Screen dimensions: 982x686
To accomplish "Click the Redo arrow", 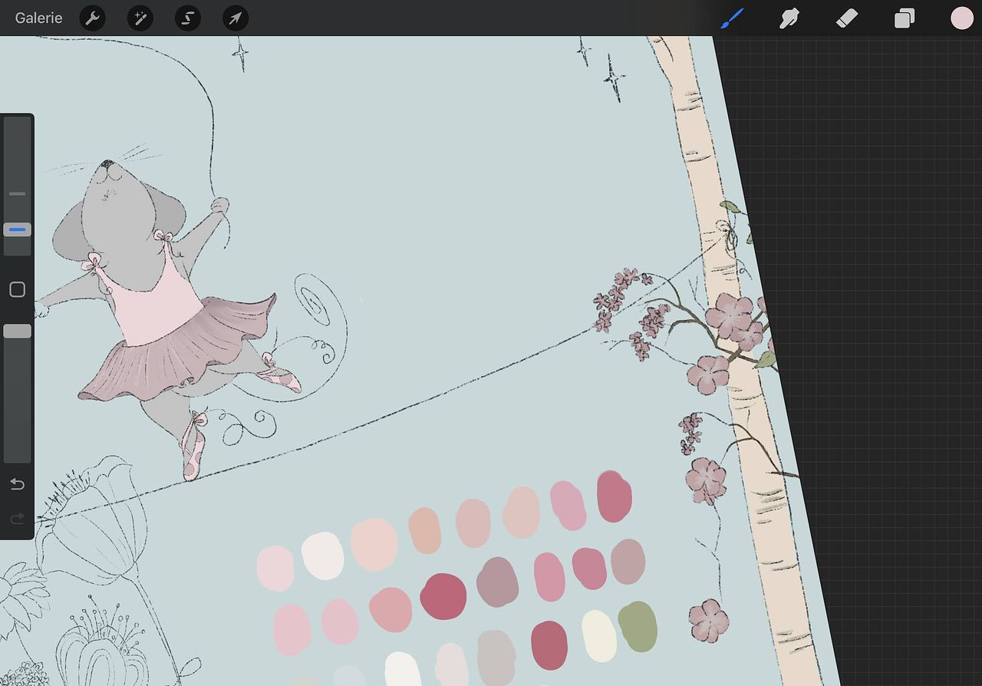I will (x=17, y=519).
